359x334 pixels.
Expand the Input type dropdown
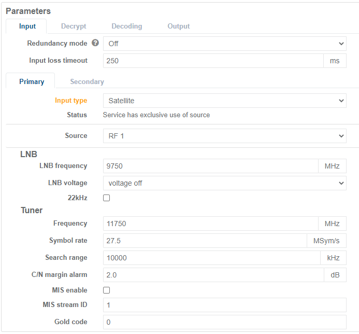point(224,101)
